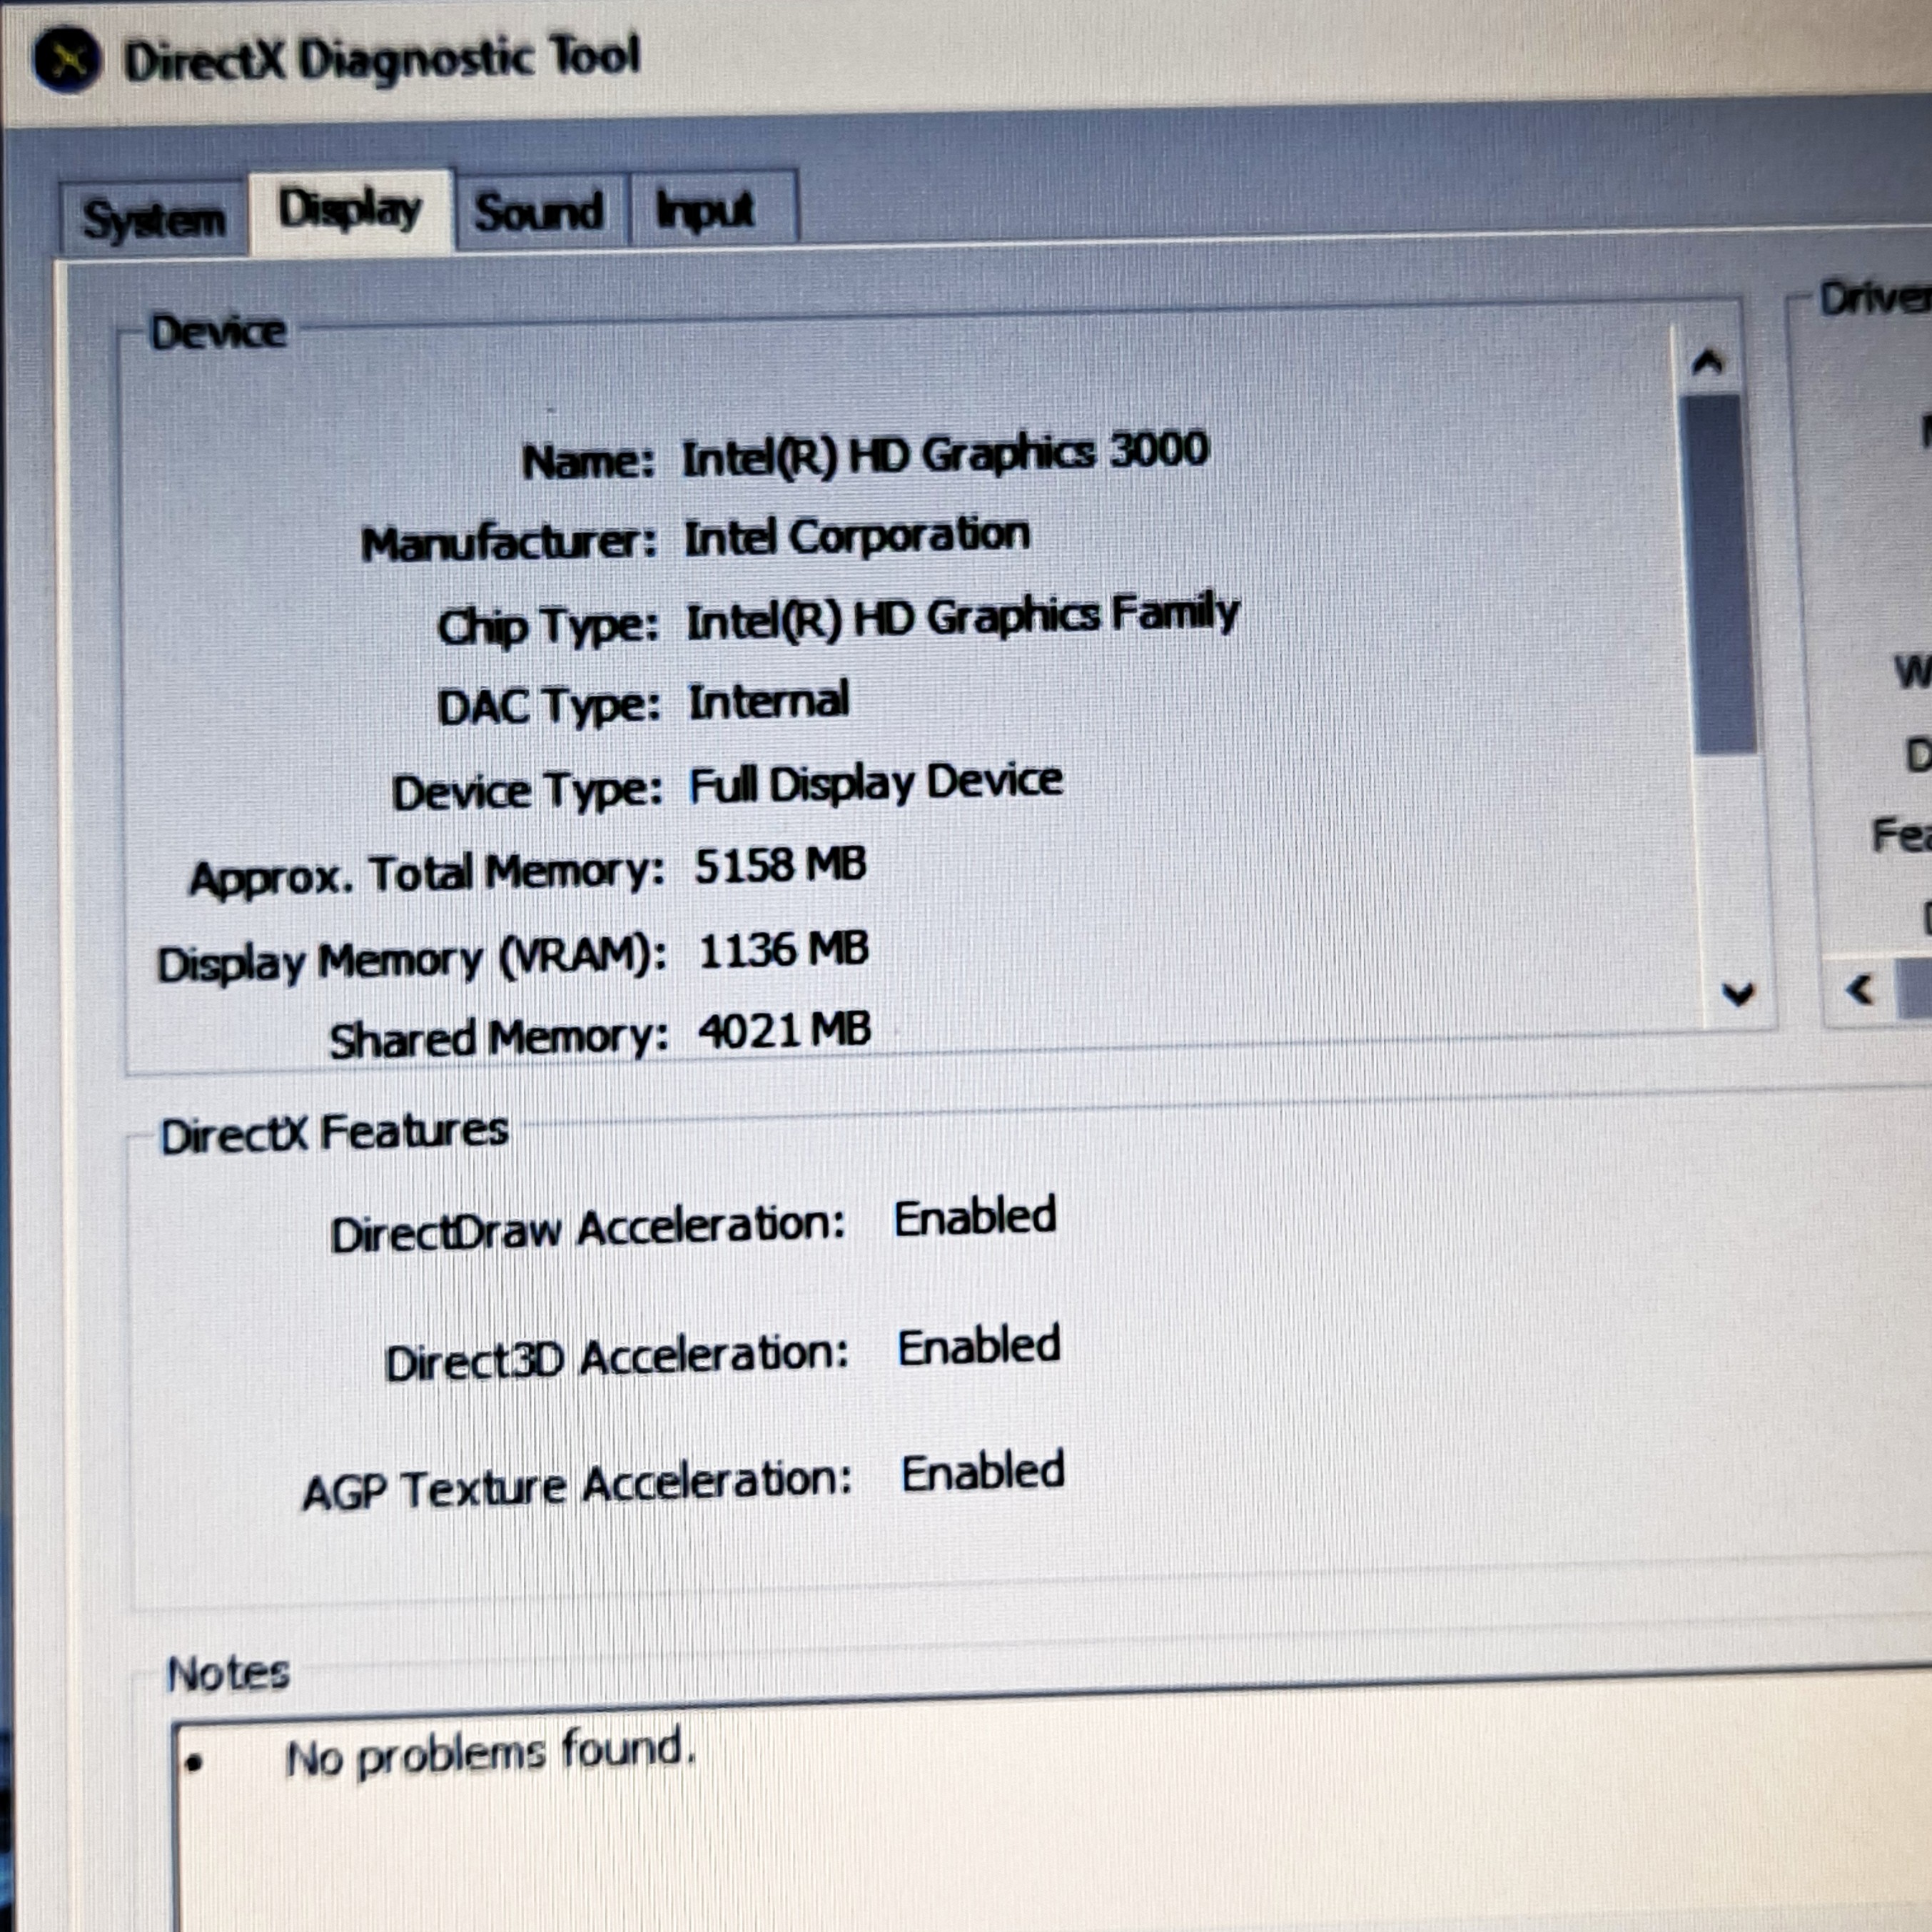Select the 4021 MB shared memory value
The height and width of the screenshot is (1932, 1932).
(x=784, y=1030)
